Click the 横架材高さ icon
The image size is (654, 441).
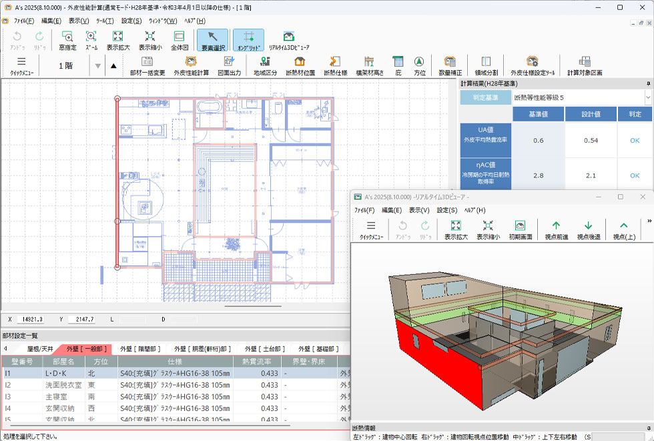click(370, 66)
